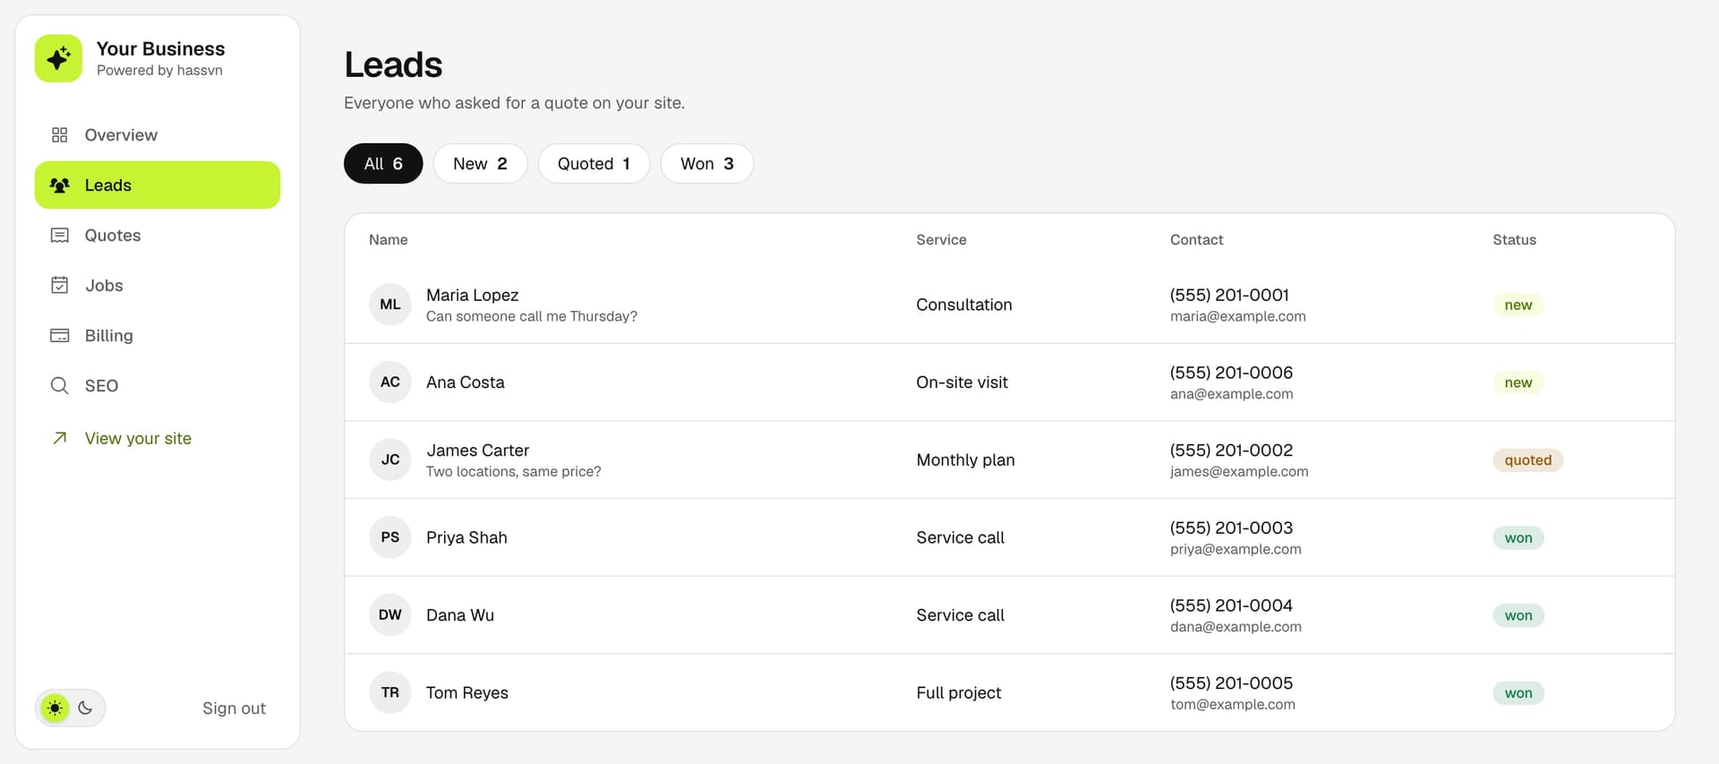Click the Monthly plan service cell
Screen dimensions: 1719x764
pos(965,460)
